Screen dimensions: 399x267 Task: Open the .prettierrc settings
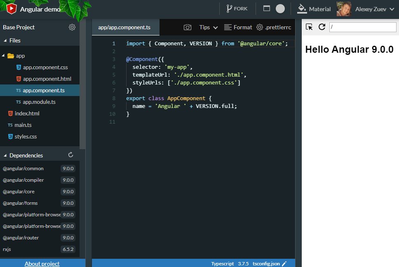point(278,28)
